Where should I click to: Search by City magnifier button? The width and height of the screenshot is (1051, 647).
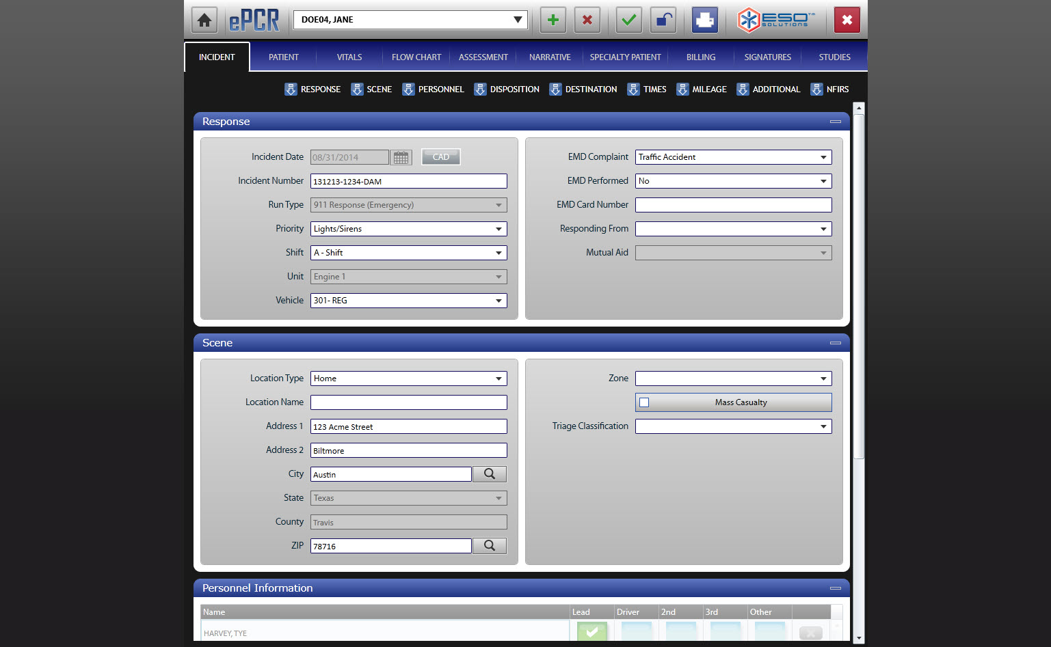pos(490,474)
